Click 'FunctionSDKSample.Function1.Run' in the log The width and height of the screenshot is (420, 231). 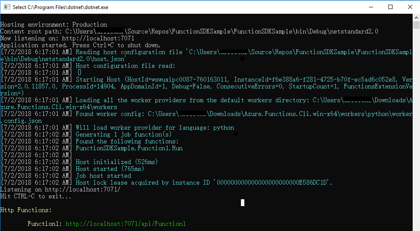pos(129,148)
